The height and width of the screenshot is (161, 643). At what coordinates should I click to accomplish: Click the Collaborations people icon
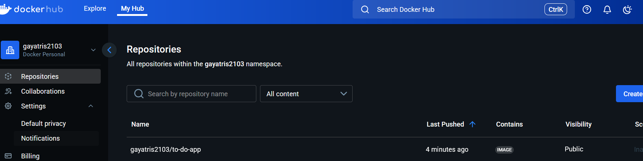coord(8,91)
